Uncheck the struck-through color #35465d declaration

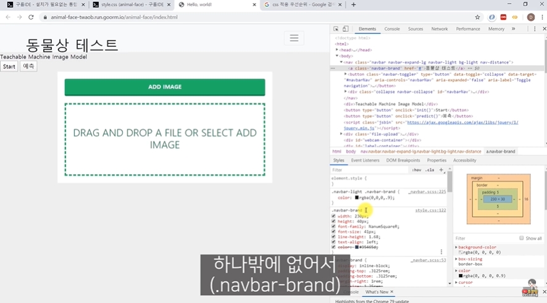[x=333, y=247]
